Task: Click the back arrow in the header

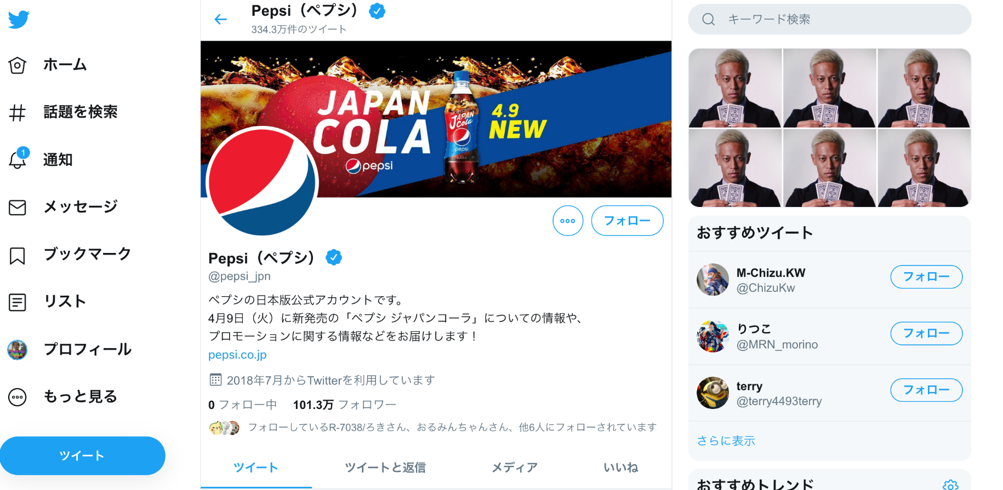Action: (221, 20)
